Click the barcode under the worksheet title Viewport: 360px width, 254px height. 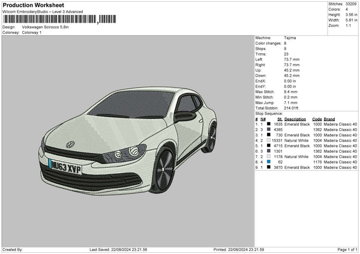pyautogui.click(x=59, y=19)
